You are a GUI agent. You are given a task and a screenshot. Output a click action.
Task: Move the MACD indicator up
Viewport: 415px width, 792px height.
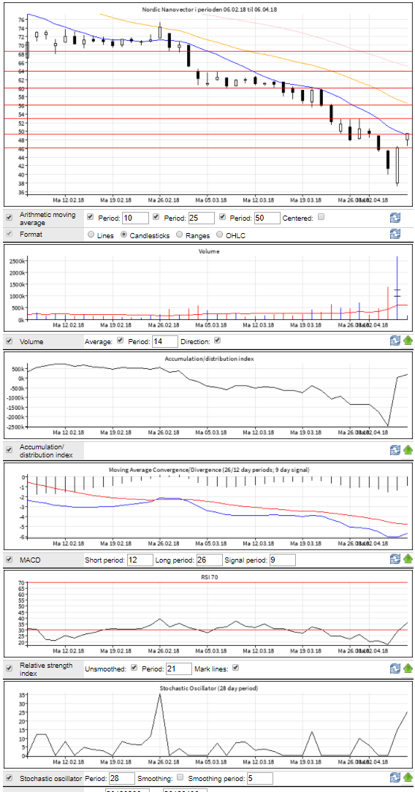(408, 559)
